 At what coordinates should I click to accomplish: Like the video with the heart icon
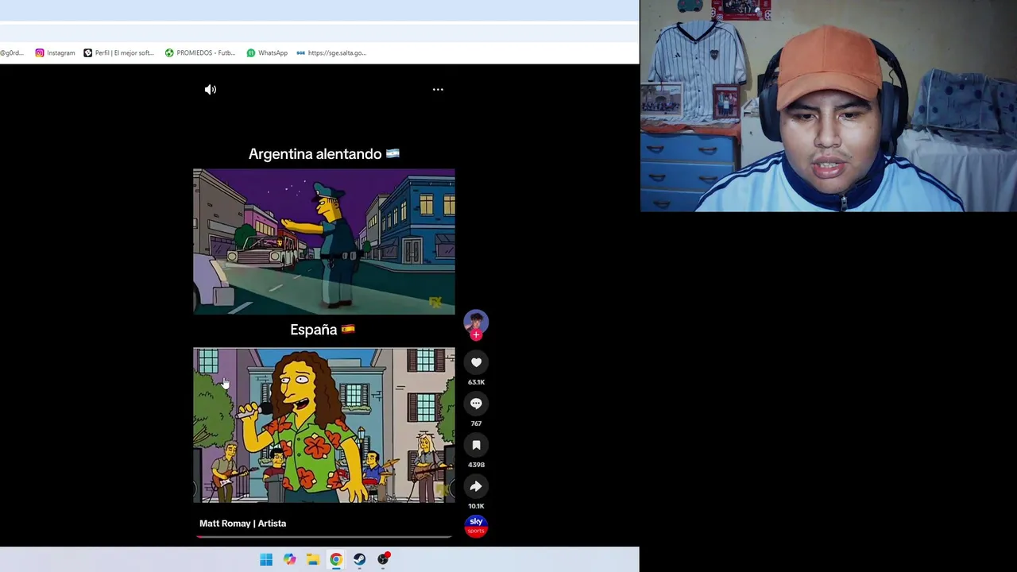[476, 362]
